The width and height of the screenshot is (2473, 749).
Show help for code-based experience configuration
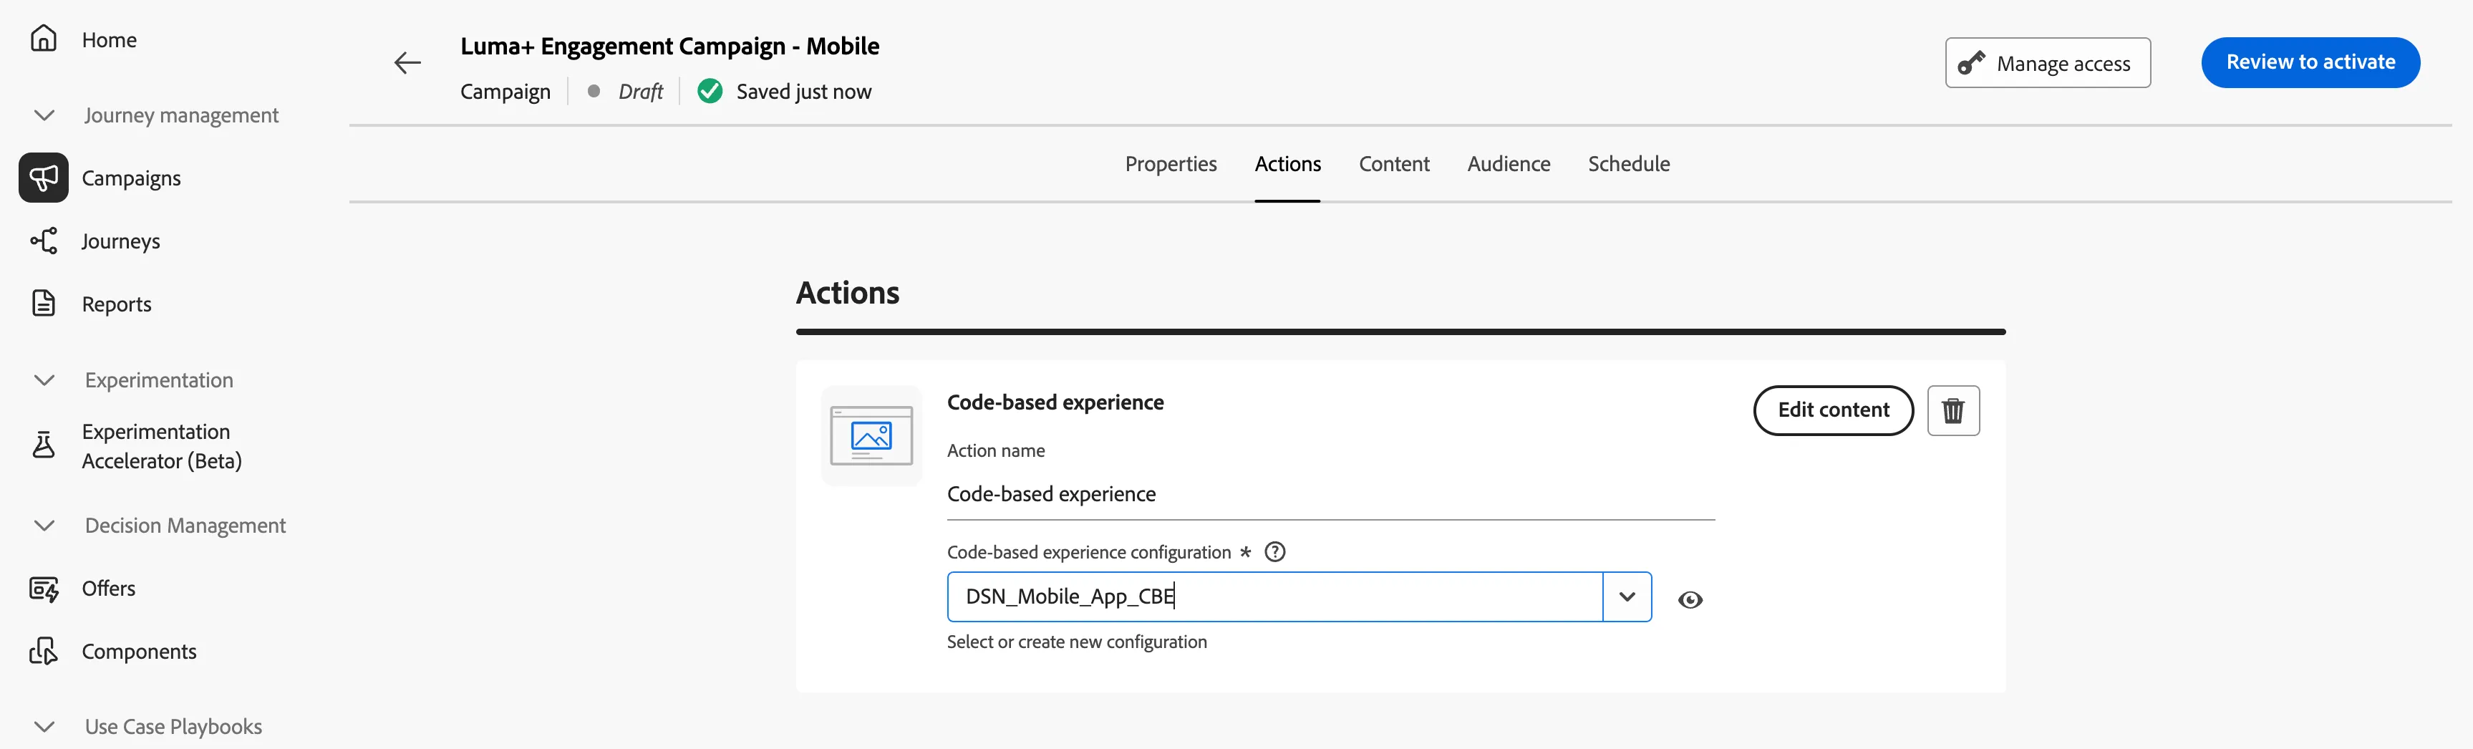tap(1274, 552)
